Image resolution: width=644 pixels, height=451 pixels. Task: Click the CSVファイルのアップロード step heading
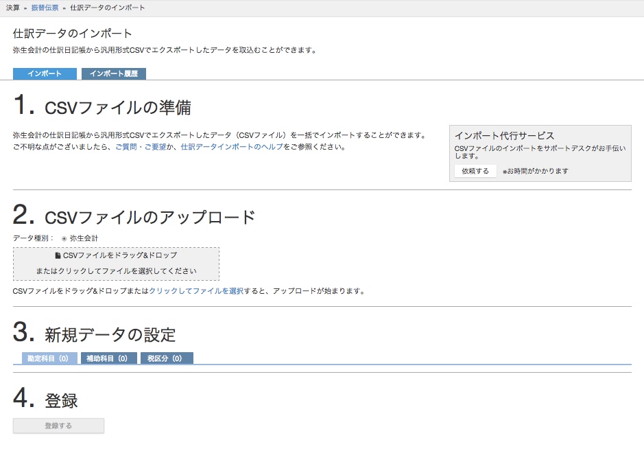coord(150,218)
